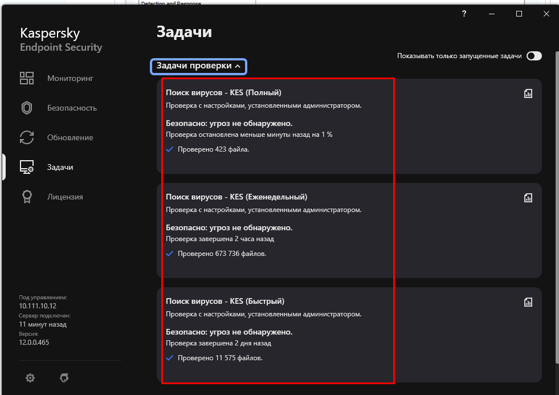Open report for KES (Еженедельный) scan
Viewport: 559px width, 395px height.
pos(528,197)
